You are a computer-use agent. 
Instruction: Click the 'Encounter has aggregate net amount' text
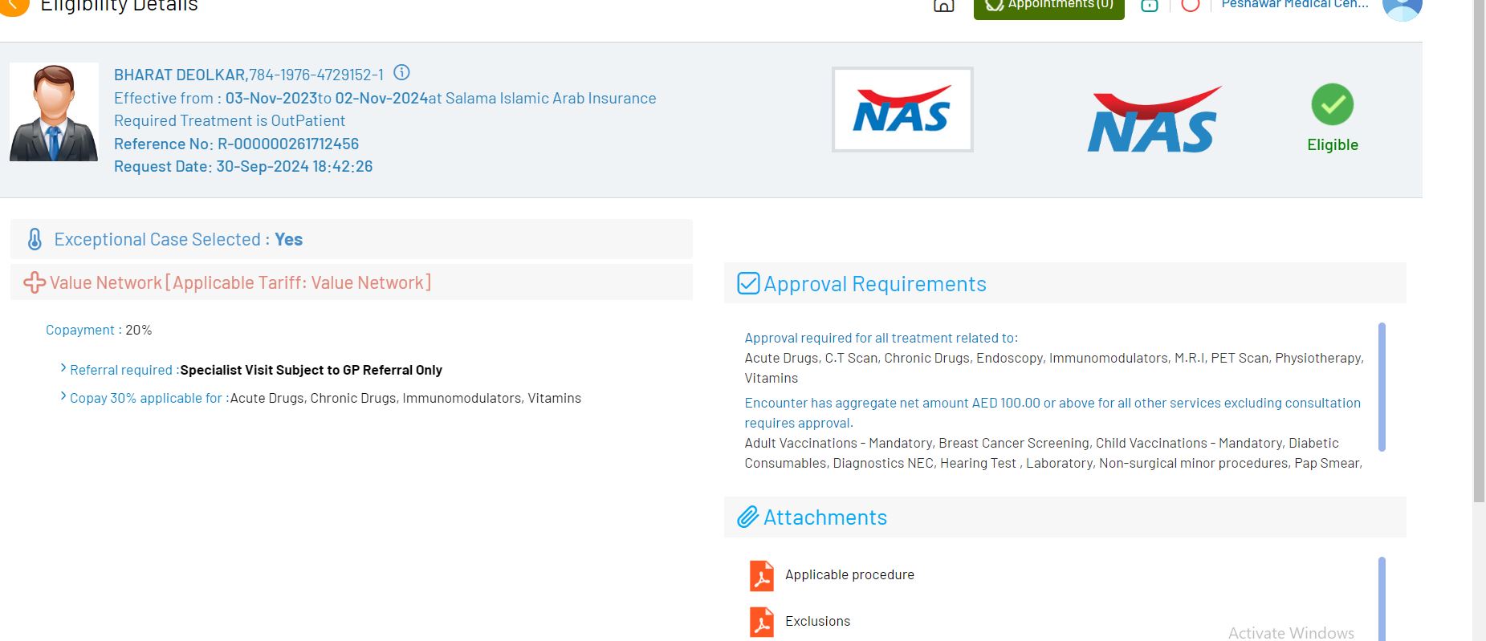pos(1052,412)
